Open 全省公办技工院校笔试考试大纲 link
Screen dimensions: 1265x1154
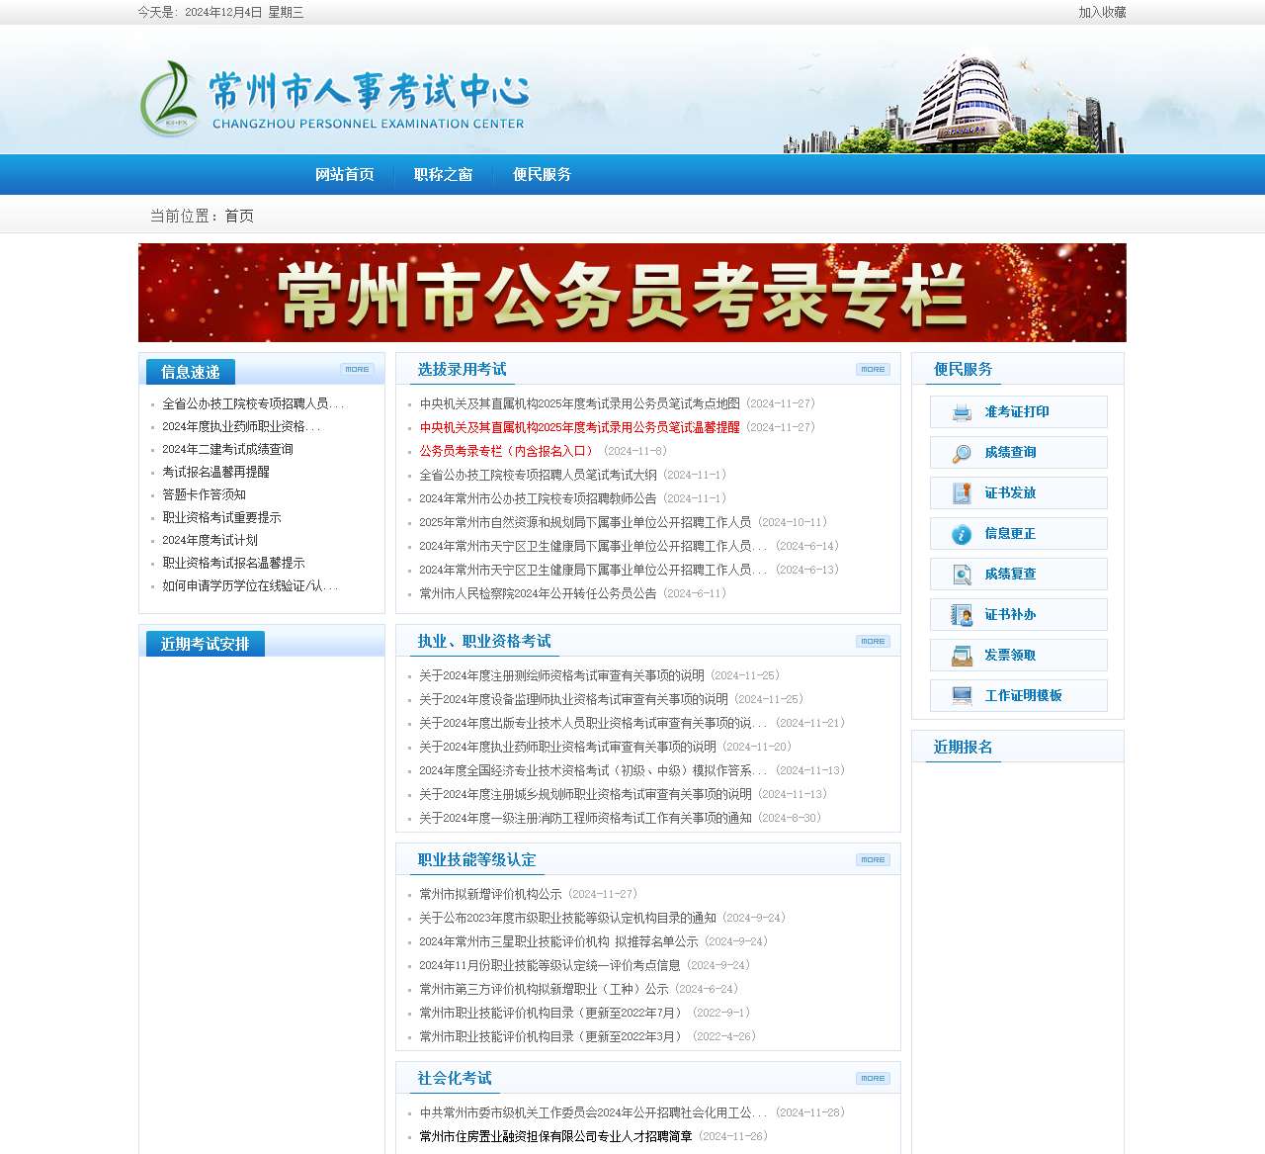538,475
